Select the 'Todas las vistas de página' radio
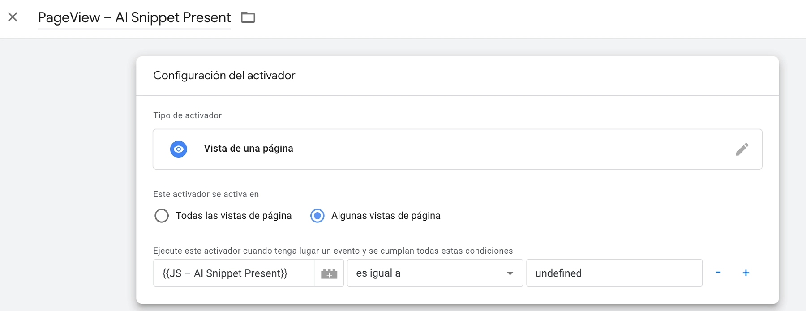The width and height of the screenshot is (806, 311). [162, 216]
